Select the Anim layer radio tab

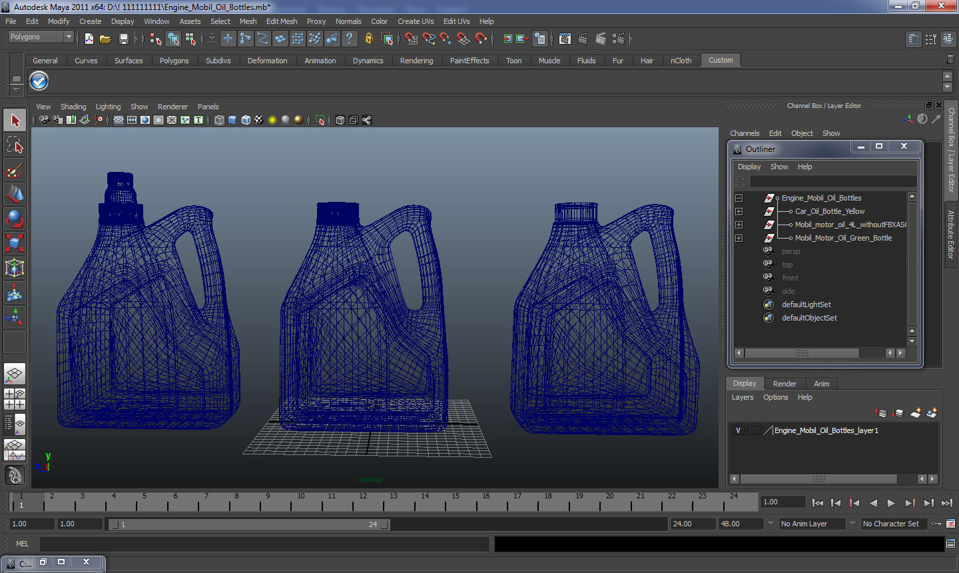(x=822, y=384)
